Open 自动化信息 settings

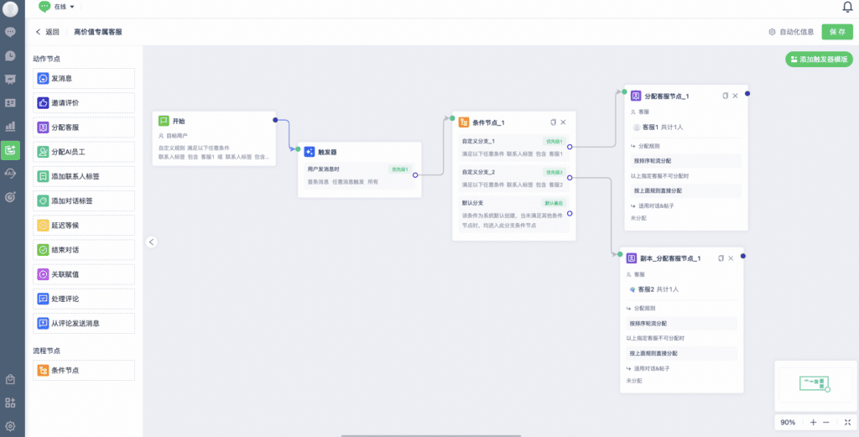(791, 32)
